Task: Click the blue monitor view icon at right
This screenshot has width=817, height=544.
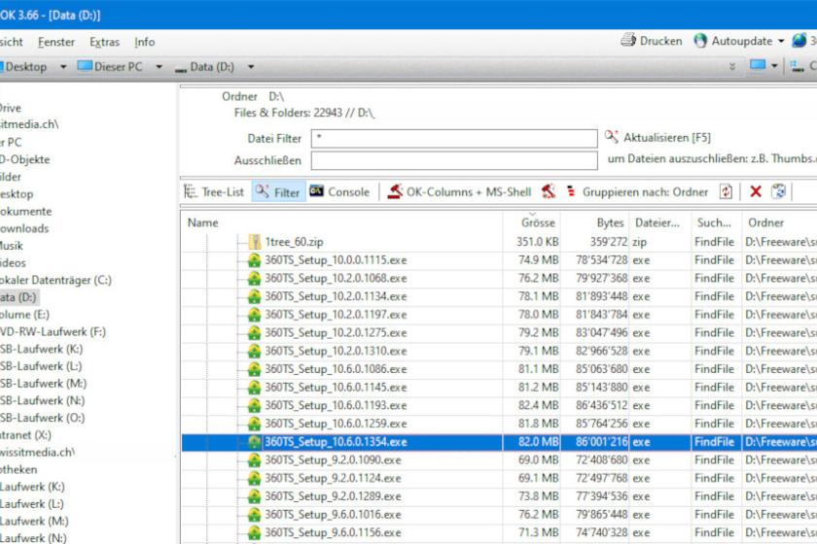Action: pyautogui.click(x=758, y=66)
